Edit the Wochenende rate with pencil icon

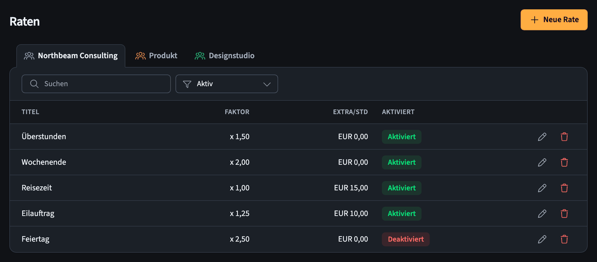[542, 162]
